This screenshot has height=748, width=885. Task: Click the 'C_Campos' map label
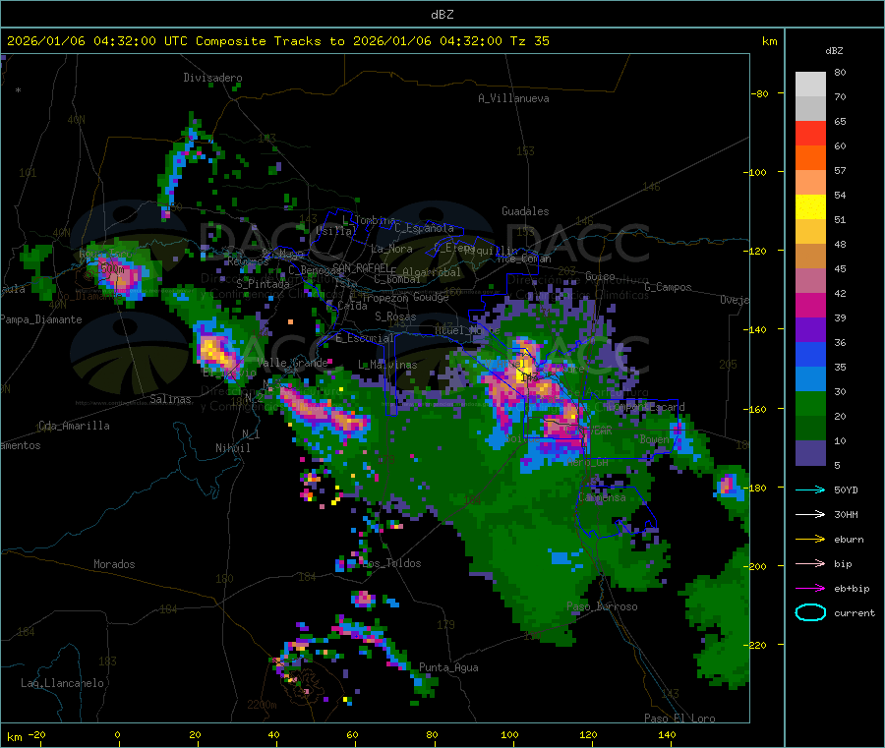tap(668, 287)
